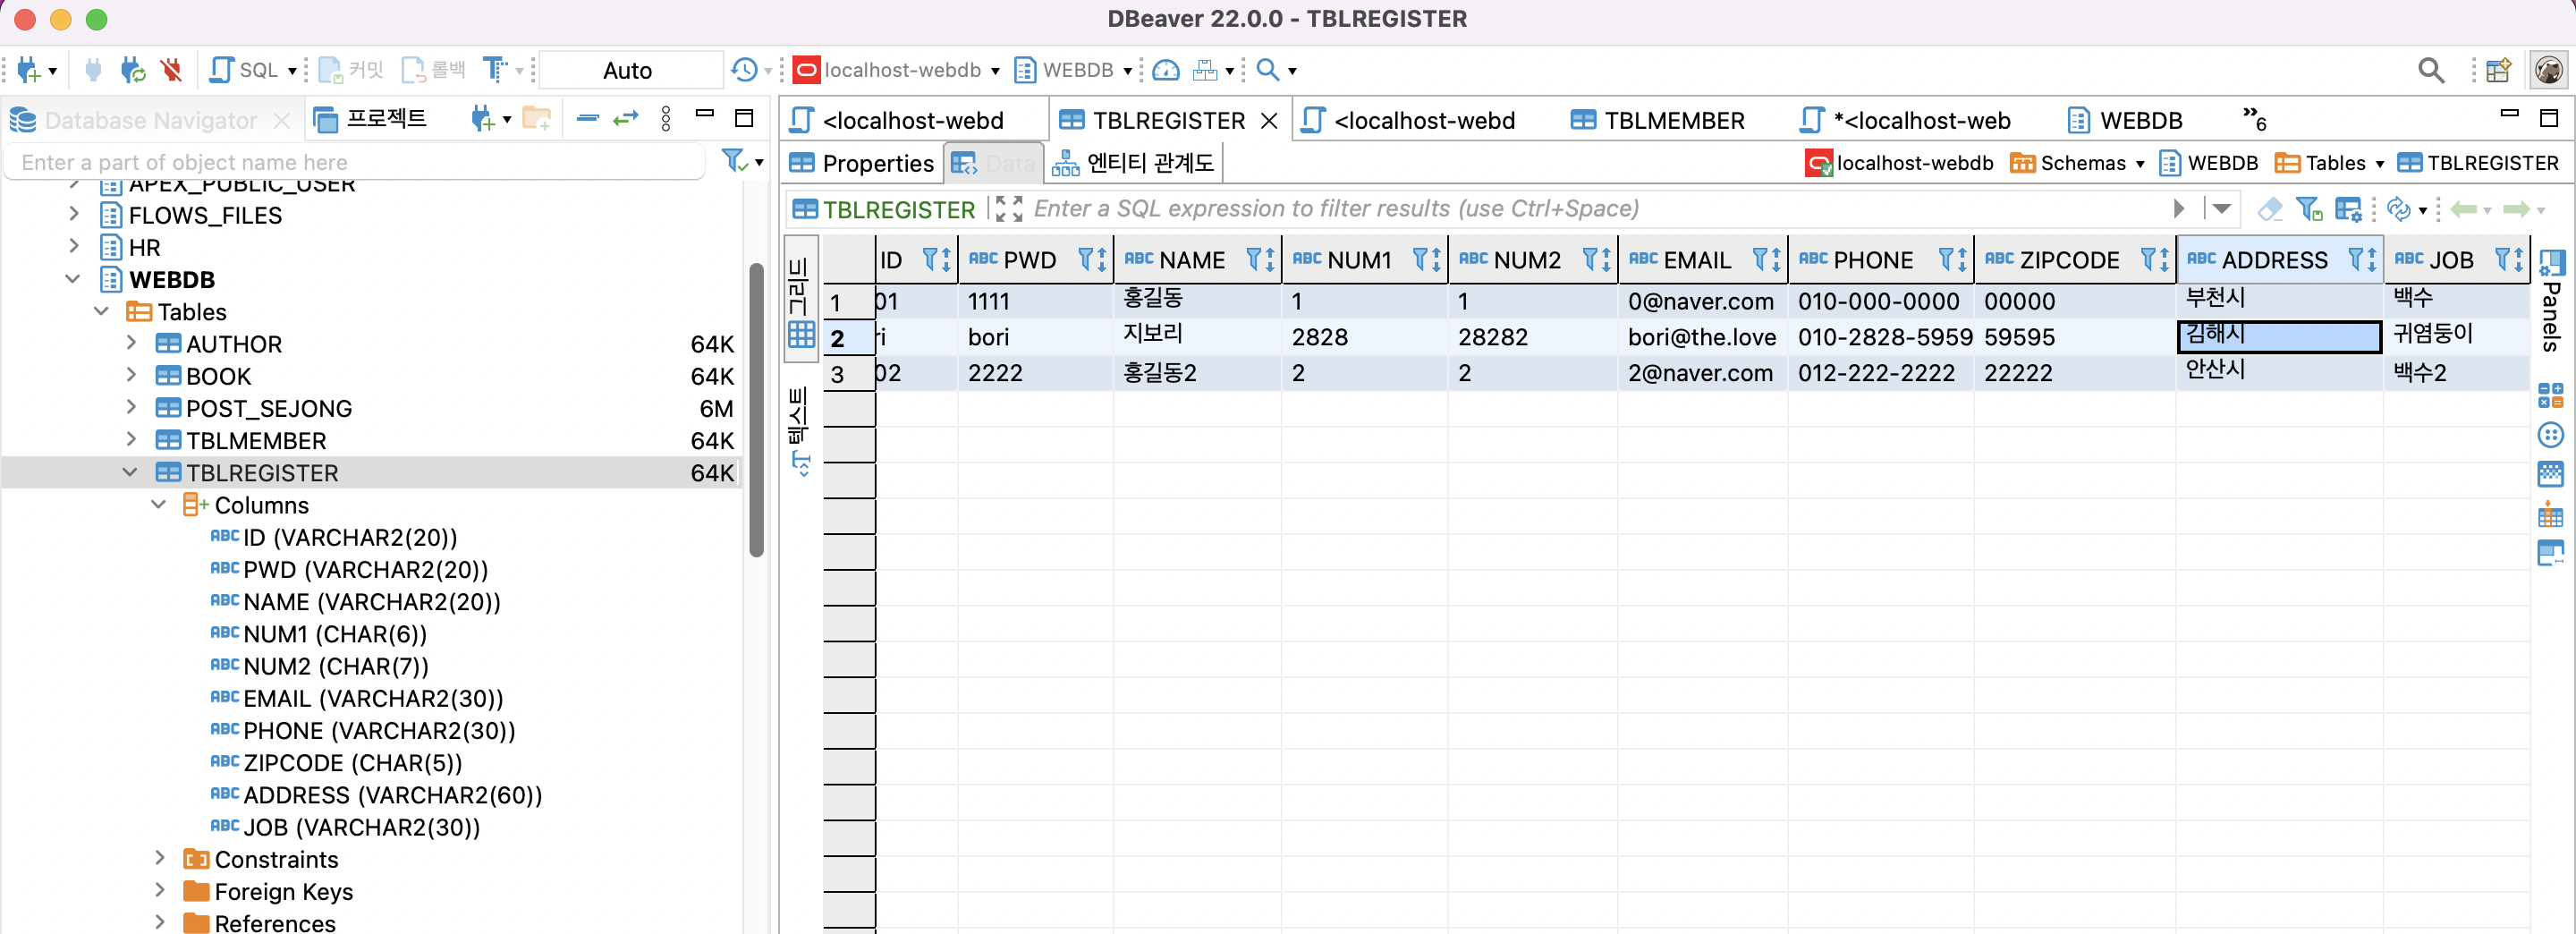Click the 커밋 (Commit) button
This screenshot has height=934, width=2576.
coord(351,70)
